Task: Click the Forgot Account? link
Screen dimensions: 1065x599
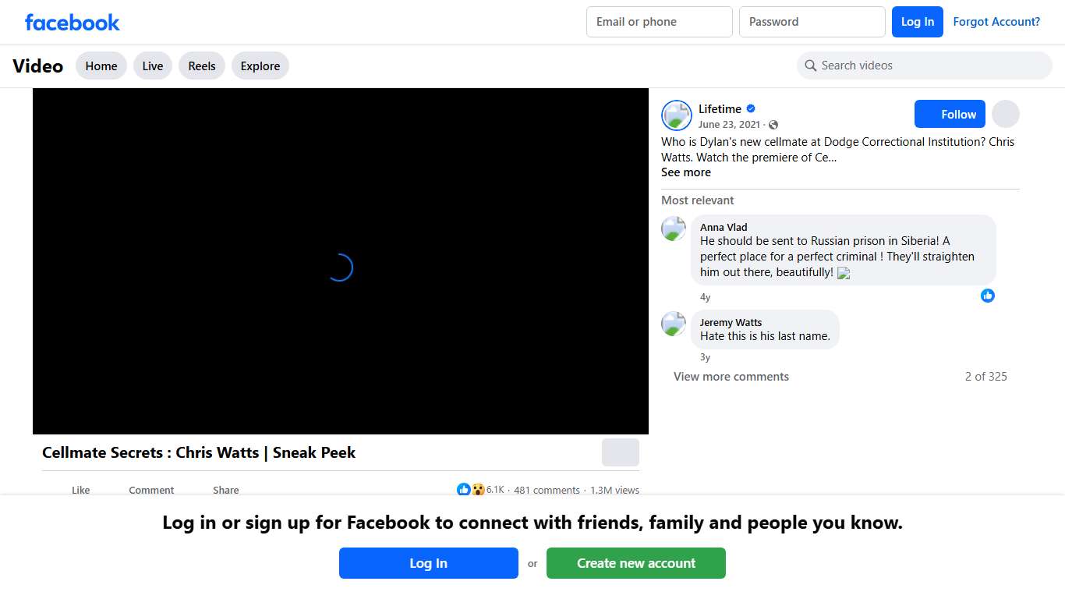Action: click(996, 22)
